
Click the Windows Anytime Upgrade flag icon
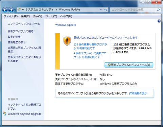coord(5,114)
